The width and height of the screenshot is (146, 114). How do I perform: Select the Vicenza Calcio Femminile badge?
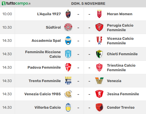click(99, 41)
